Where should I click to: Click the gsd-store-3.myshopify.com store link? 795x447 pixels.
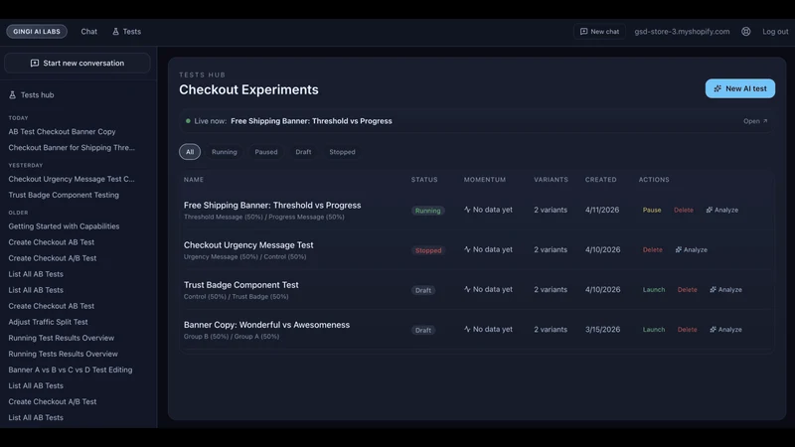click(682, 32)
